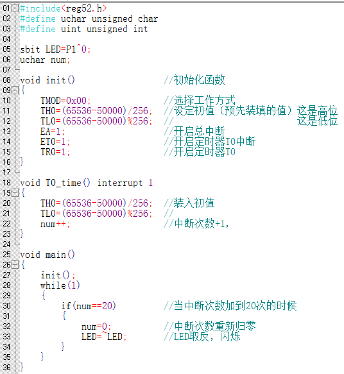Image resolution: width=344 pixels, height=374 pixels.
Task: Click the sbit LED=P1^0 declaration
Action: click(x=55, y=49)
